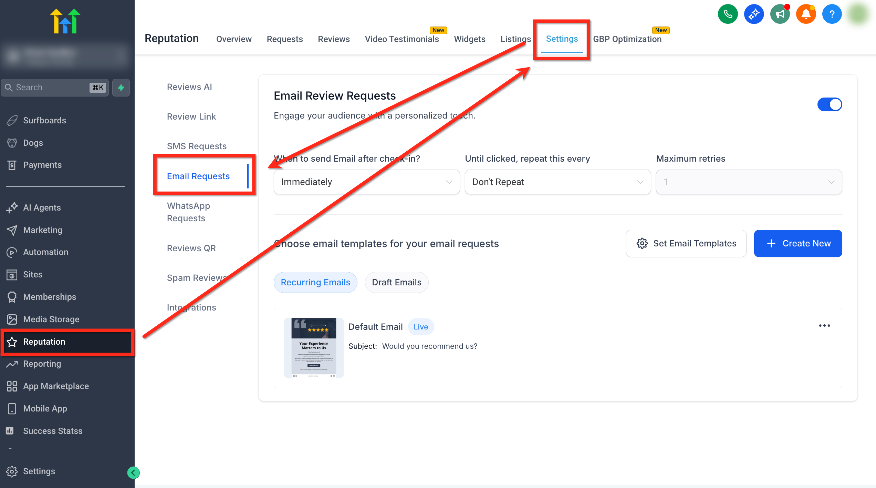876x488 pixels.
Task: Select AI Agents in the sidebar
Action: [42, 207]
